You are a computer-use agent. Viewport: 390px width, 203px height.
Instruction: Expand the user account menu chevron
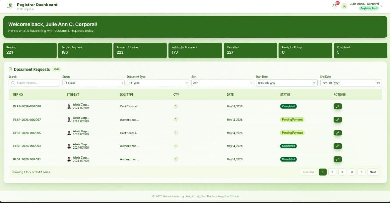(381, 6)
